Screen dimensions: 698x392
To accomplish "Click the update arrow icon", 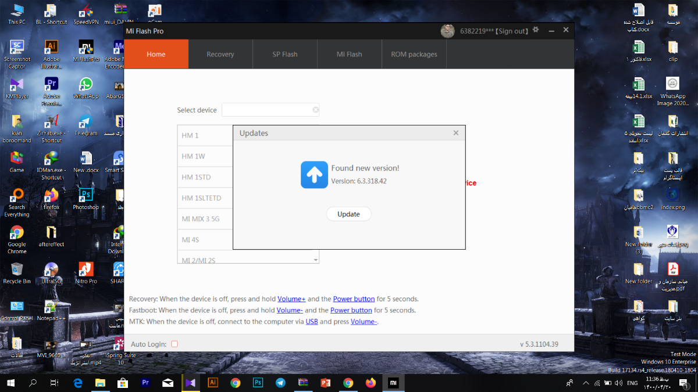I will 314,175.
